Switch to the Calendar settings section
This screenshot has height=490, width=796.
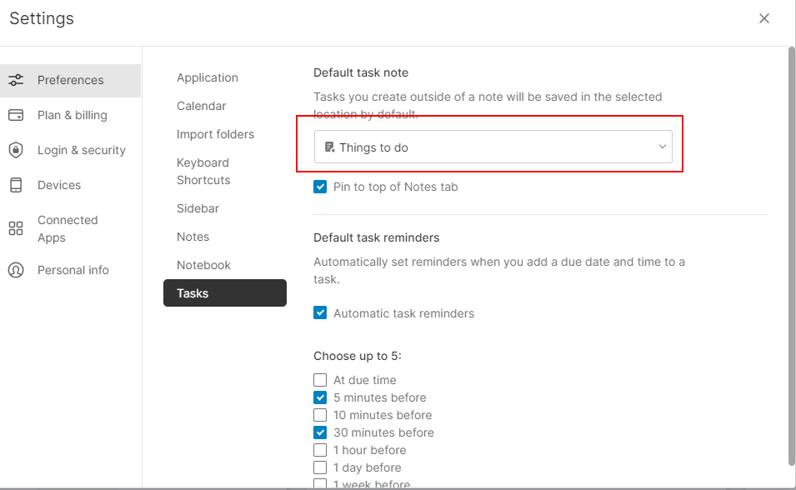point(201,106)
